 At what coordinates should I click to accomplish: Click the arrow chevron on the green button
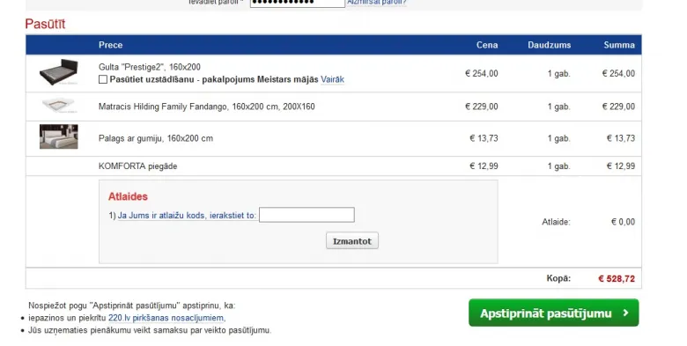(x=625, y=313)
